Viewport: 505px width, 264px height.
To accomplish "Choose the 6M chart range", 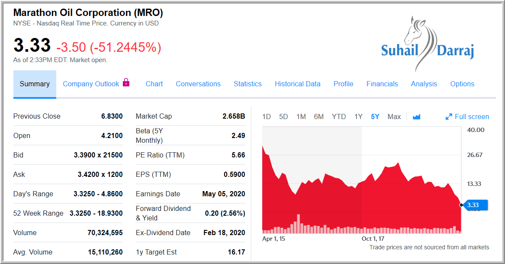I will (x=319, y=116).
